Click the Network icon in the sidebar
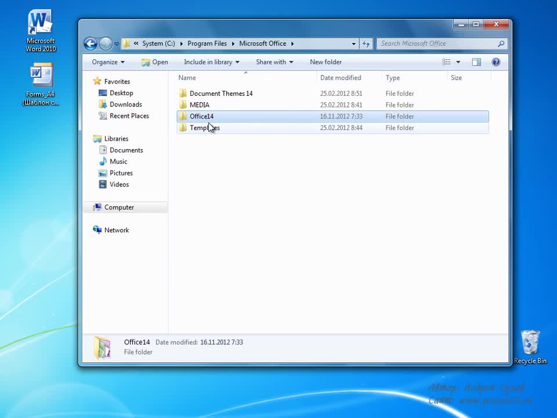Image resolution: width=557 pixels, height=418 pixels. tap(97, 230)
